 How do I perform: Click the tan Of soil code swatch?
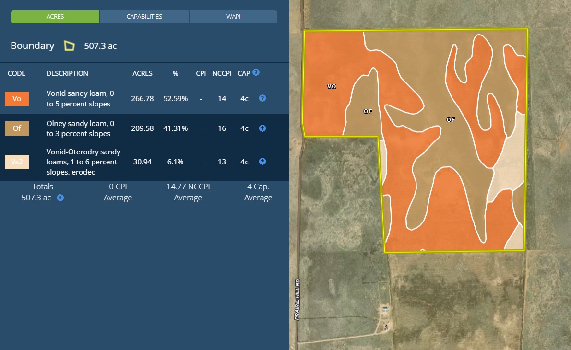[17, 128]
